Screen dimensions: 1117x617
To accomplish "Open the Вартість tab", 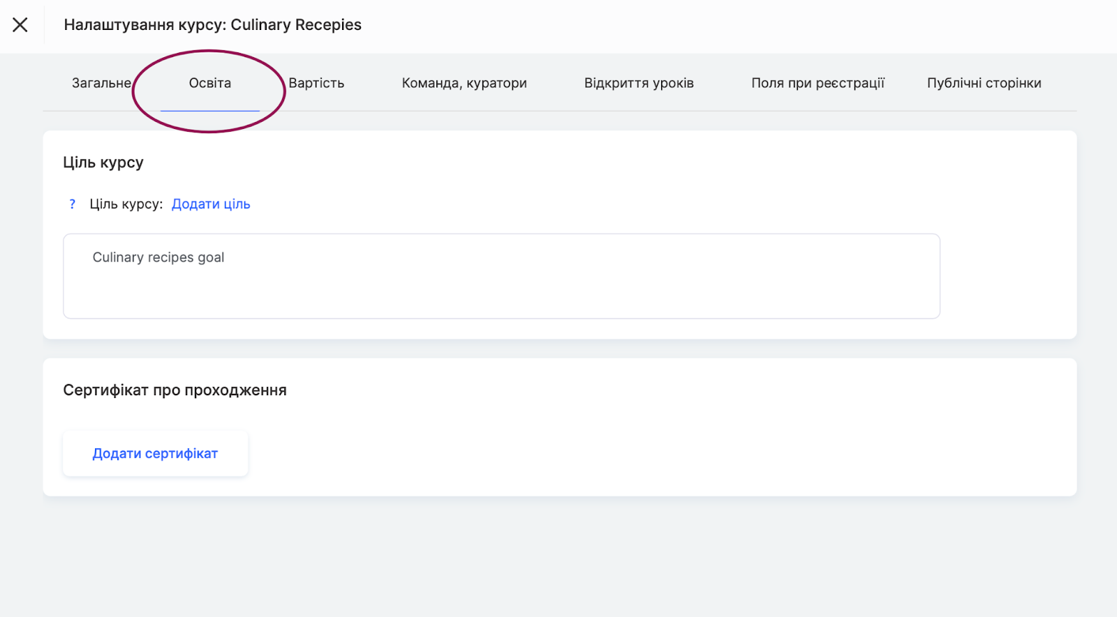I will pyautogui.click(x=316, y=83).
